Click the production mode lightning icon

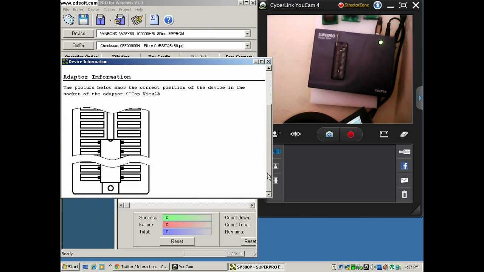pos(137,20)
